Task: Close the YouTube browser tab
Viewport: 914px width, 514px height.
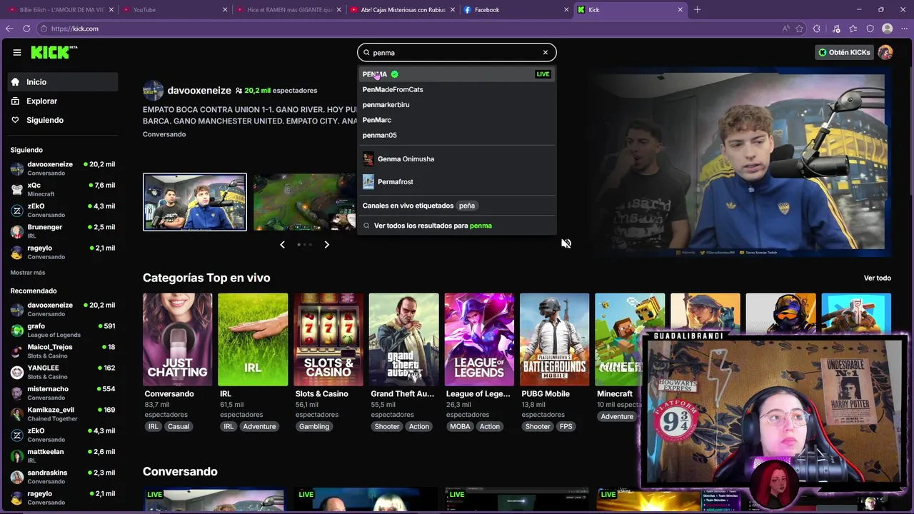Action: pos(225,10)
